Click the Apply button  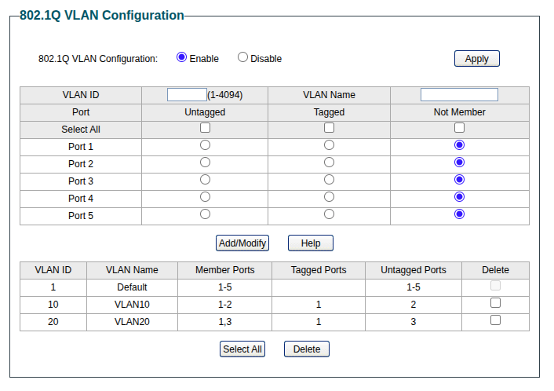tap(477, 59)
